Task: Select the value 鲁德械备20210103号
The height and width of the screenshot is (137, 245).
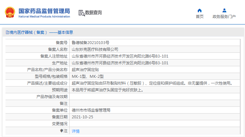Action: [91, 42]
